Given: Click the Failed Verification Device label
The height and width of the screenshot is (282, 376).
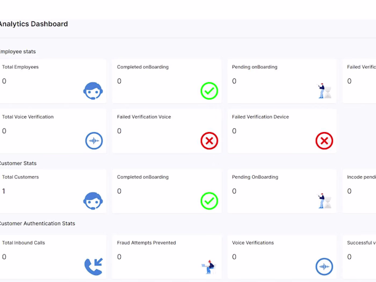Looking at the screenshot, I should [261, 117].
